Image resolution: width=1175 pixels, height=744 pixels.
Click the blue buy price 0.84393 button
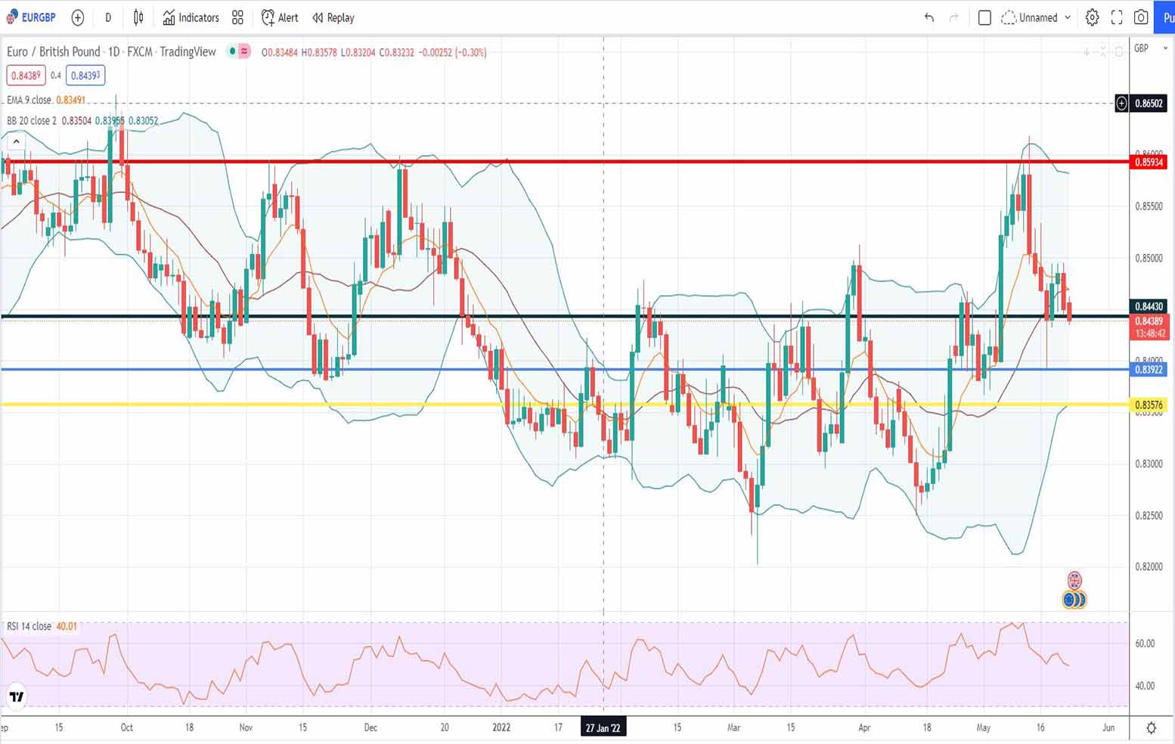tap(85, 76)
